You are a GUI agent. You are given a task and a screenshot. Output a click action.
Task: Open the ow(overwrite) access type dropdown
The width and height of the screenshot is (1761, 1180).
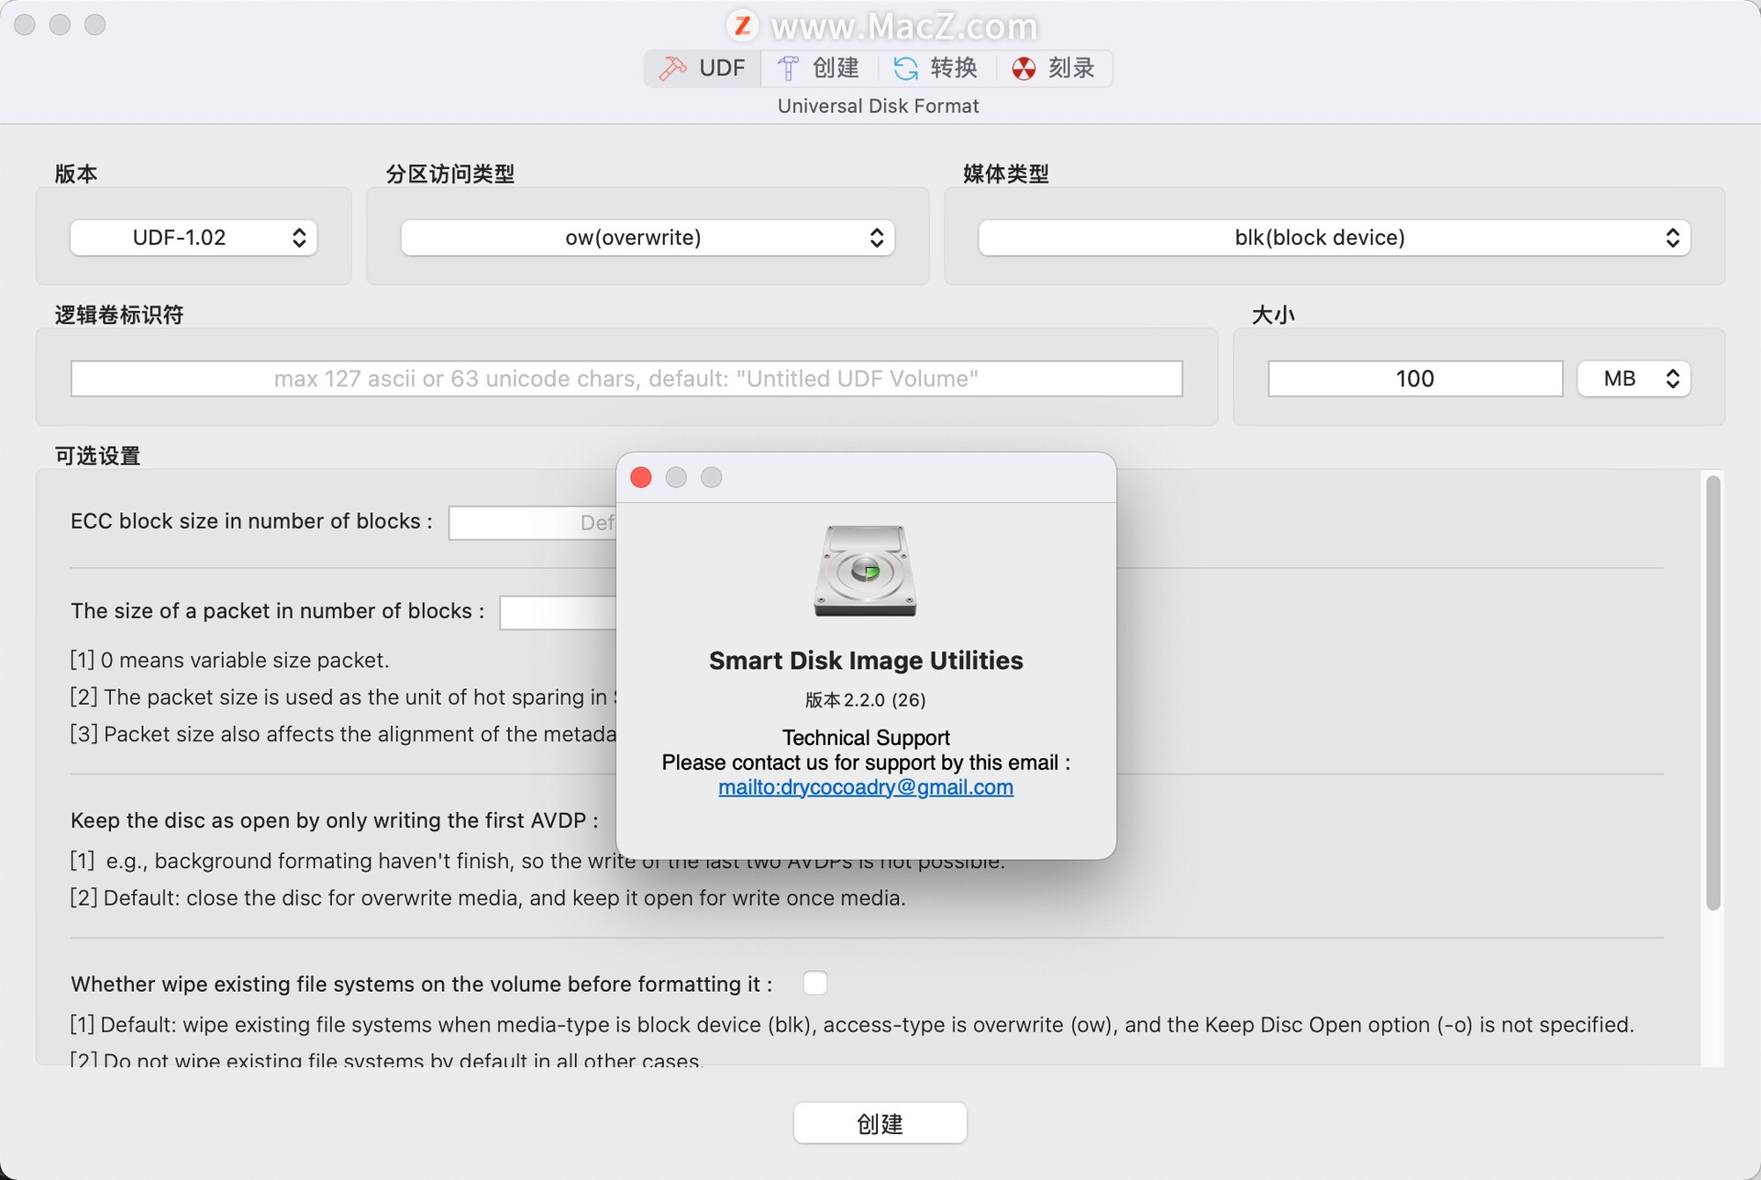[x=648, y=238]
